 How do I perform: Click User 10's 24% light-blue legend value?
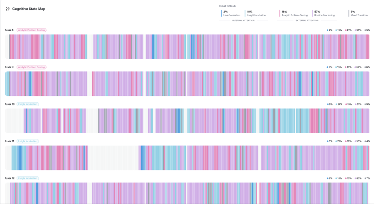[339, 104]
